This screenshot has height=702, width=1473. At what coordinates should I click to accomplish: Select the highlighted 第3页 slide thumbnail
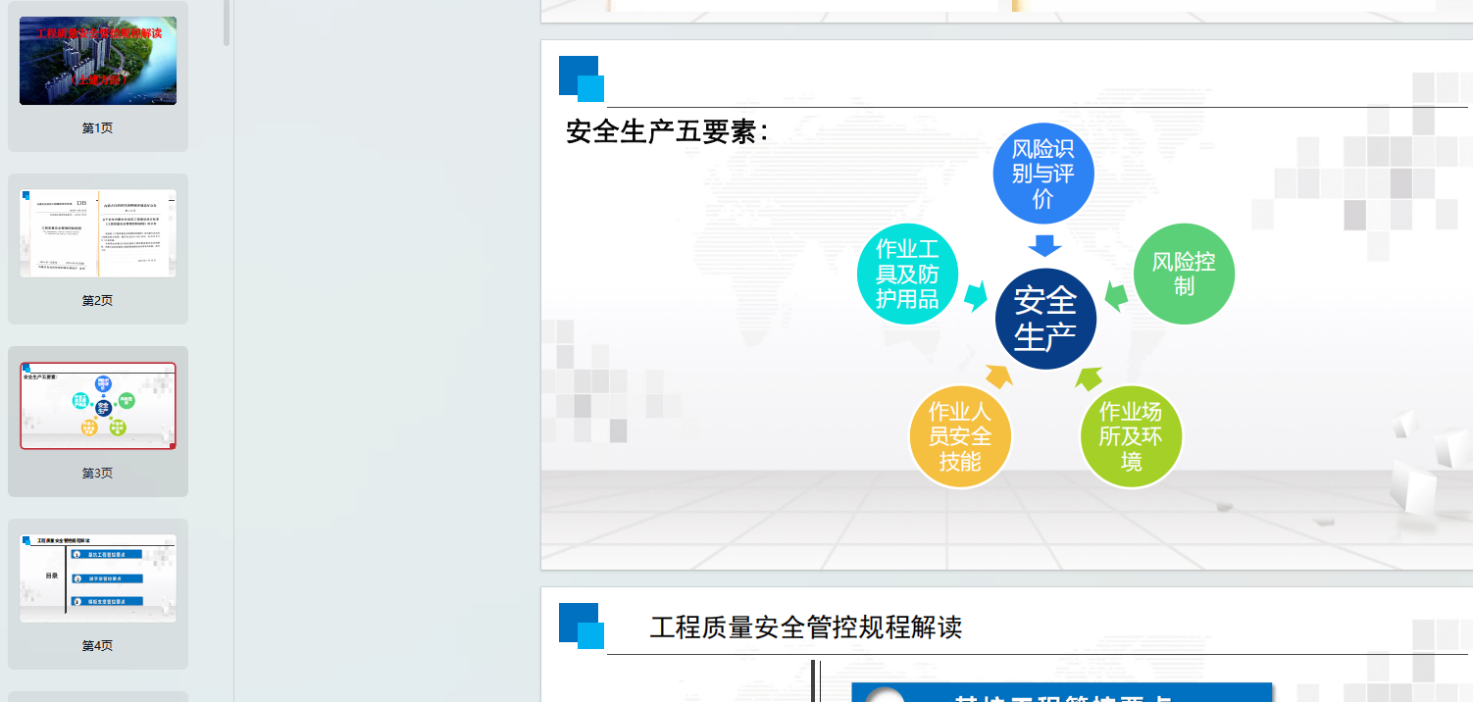(98, 406)
